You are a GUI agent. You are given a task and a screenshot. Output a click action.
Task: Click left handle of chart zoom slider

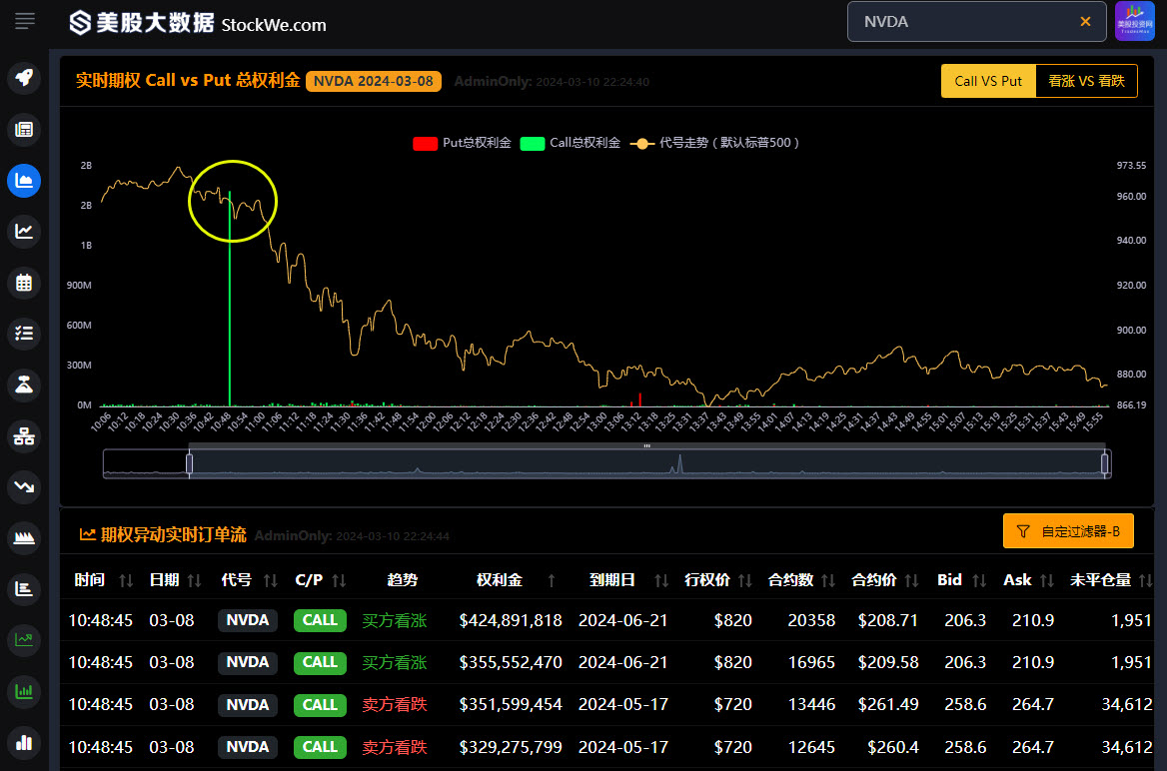[x=189, y=464]
